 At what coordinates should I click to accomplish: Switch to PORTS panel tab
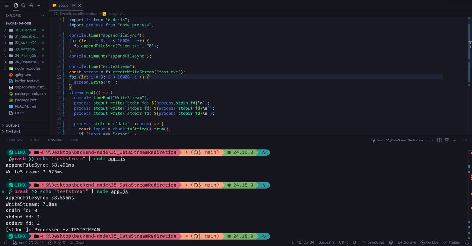(x=74, y=140)
